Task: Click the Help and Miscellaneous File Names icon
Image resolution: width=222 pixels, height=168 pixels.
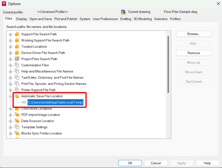Action: (17, 71)
